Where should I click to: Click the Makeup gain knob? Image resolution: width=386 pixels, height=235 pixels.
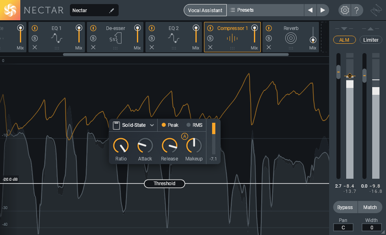click(194, 145)
